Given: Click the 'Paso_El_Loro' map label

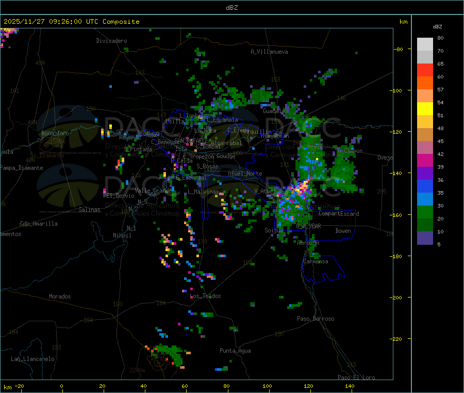Looking at the screenshot, I should 357,378.
